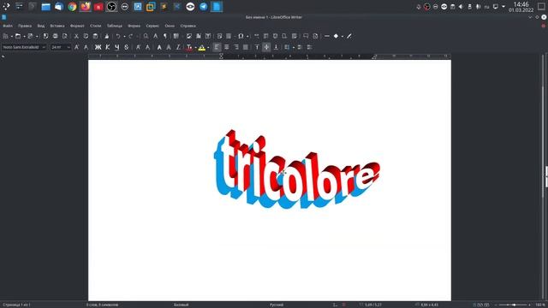Expand the Save dropdown arrow
548x308 pixels.
37,36
